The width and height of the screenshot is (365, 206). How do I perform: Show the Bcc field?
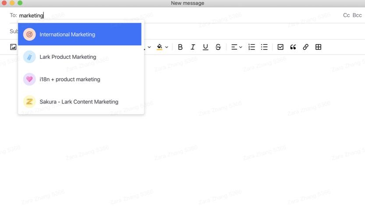click(357, 15)
